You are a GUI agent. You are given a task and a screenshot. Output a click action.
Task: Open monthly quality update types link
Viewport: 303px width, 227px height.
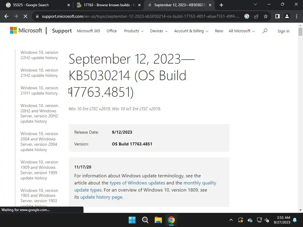145,186
